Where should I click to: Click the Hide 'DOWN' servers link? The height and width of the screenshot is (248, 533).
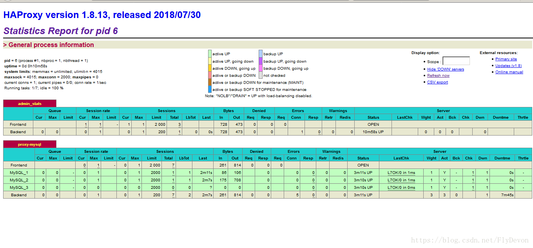(x=446, y=69)
